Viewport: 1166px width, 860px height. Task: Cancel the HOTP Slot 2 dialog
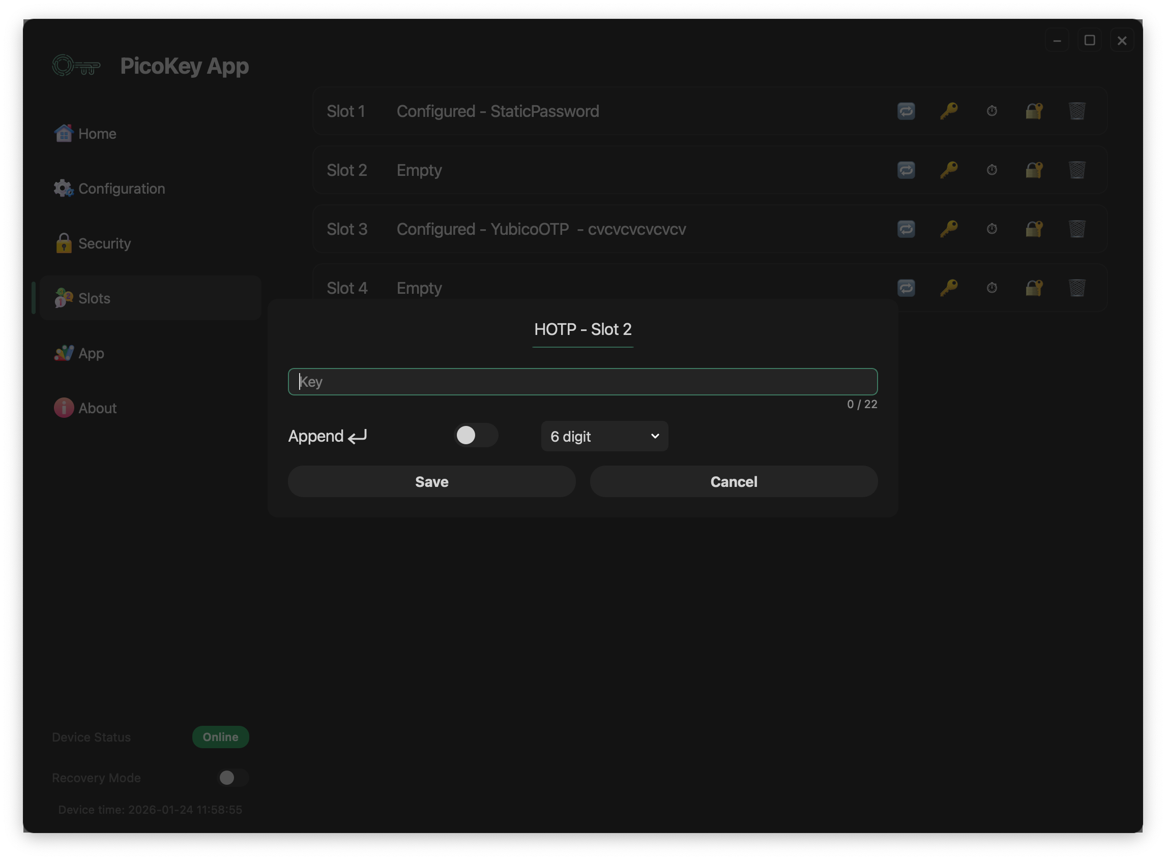[733, 481]
